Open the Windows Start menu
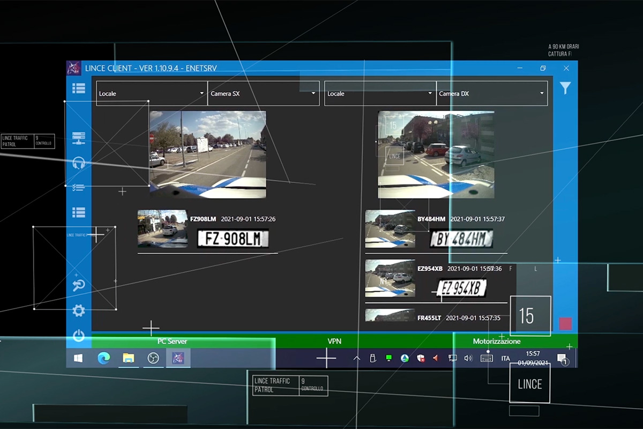This screenshot has height=429, width=643. [x=78, y=358]
